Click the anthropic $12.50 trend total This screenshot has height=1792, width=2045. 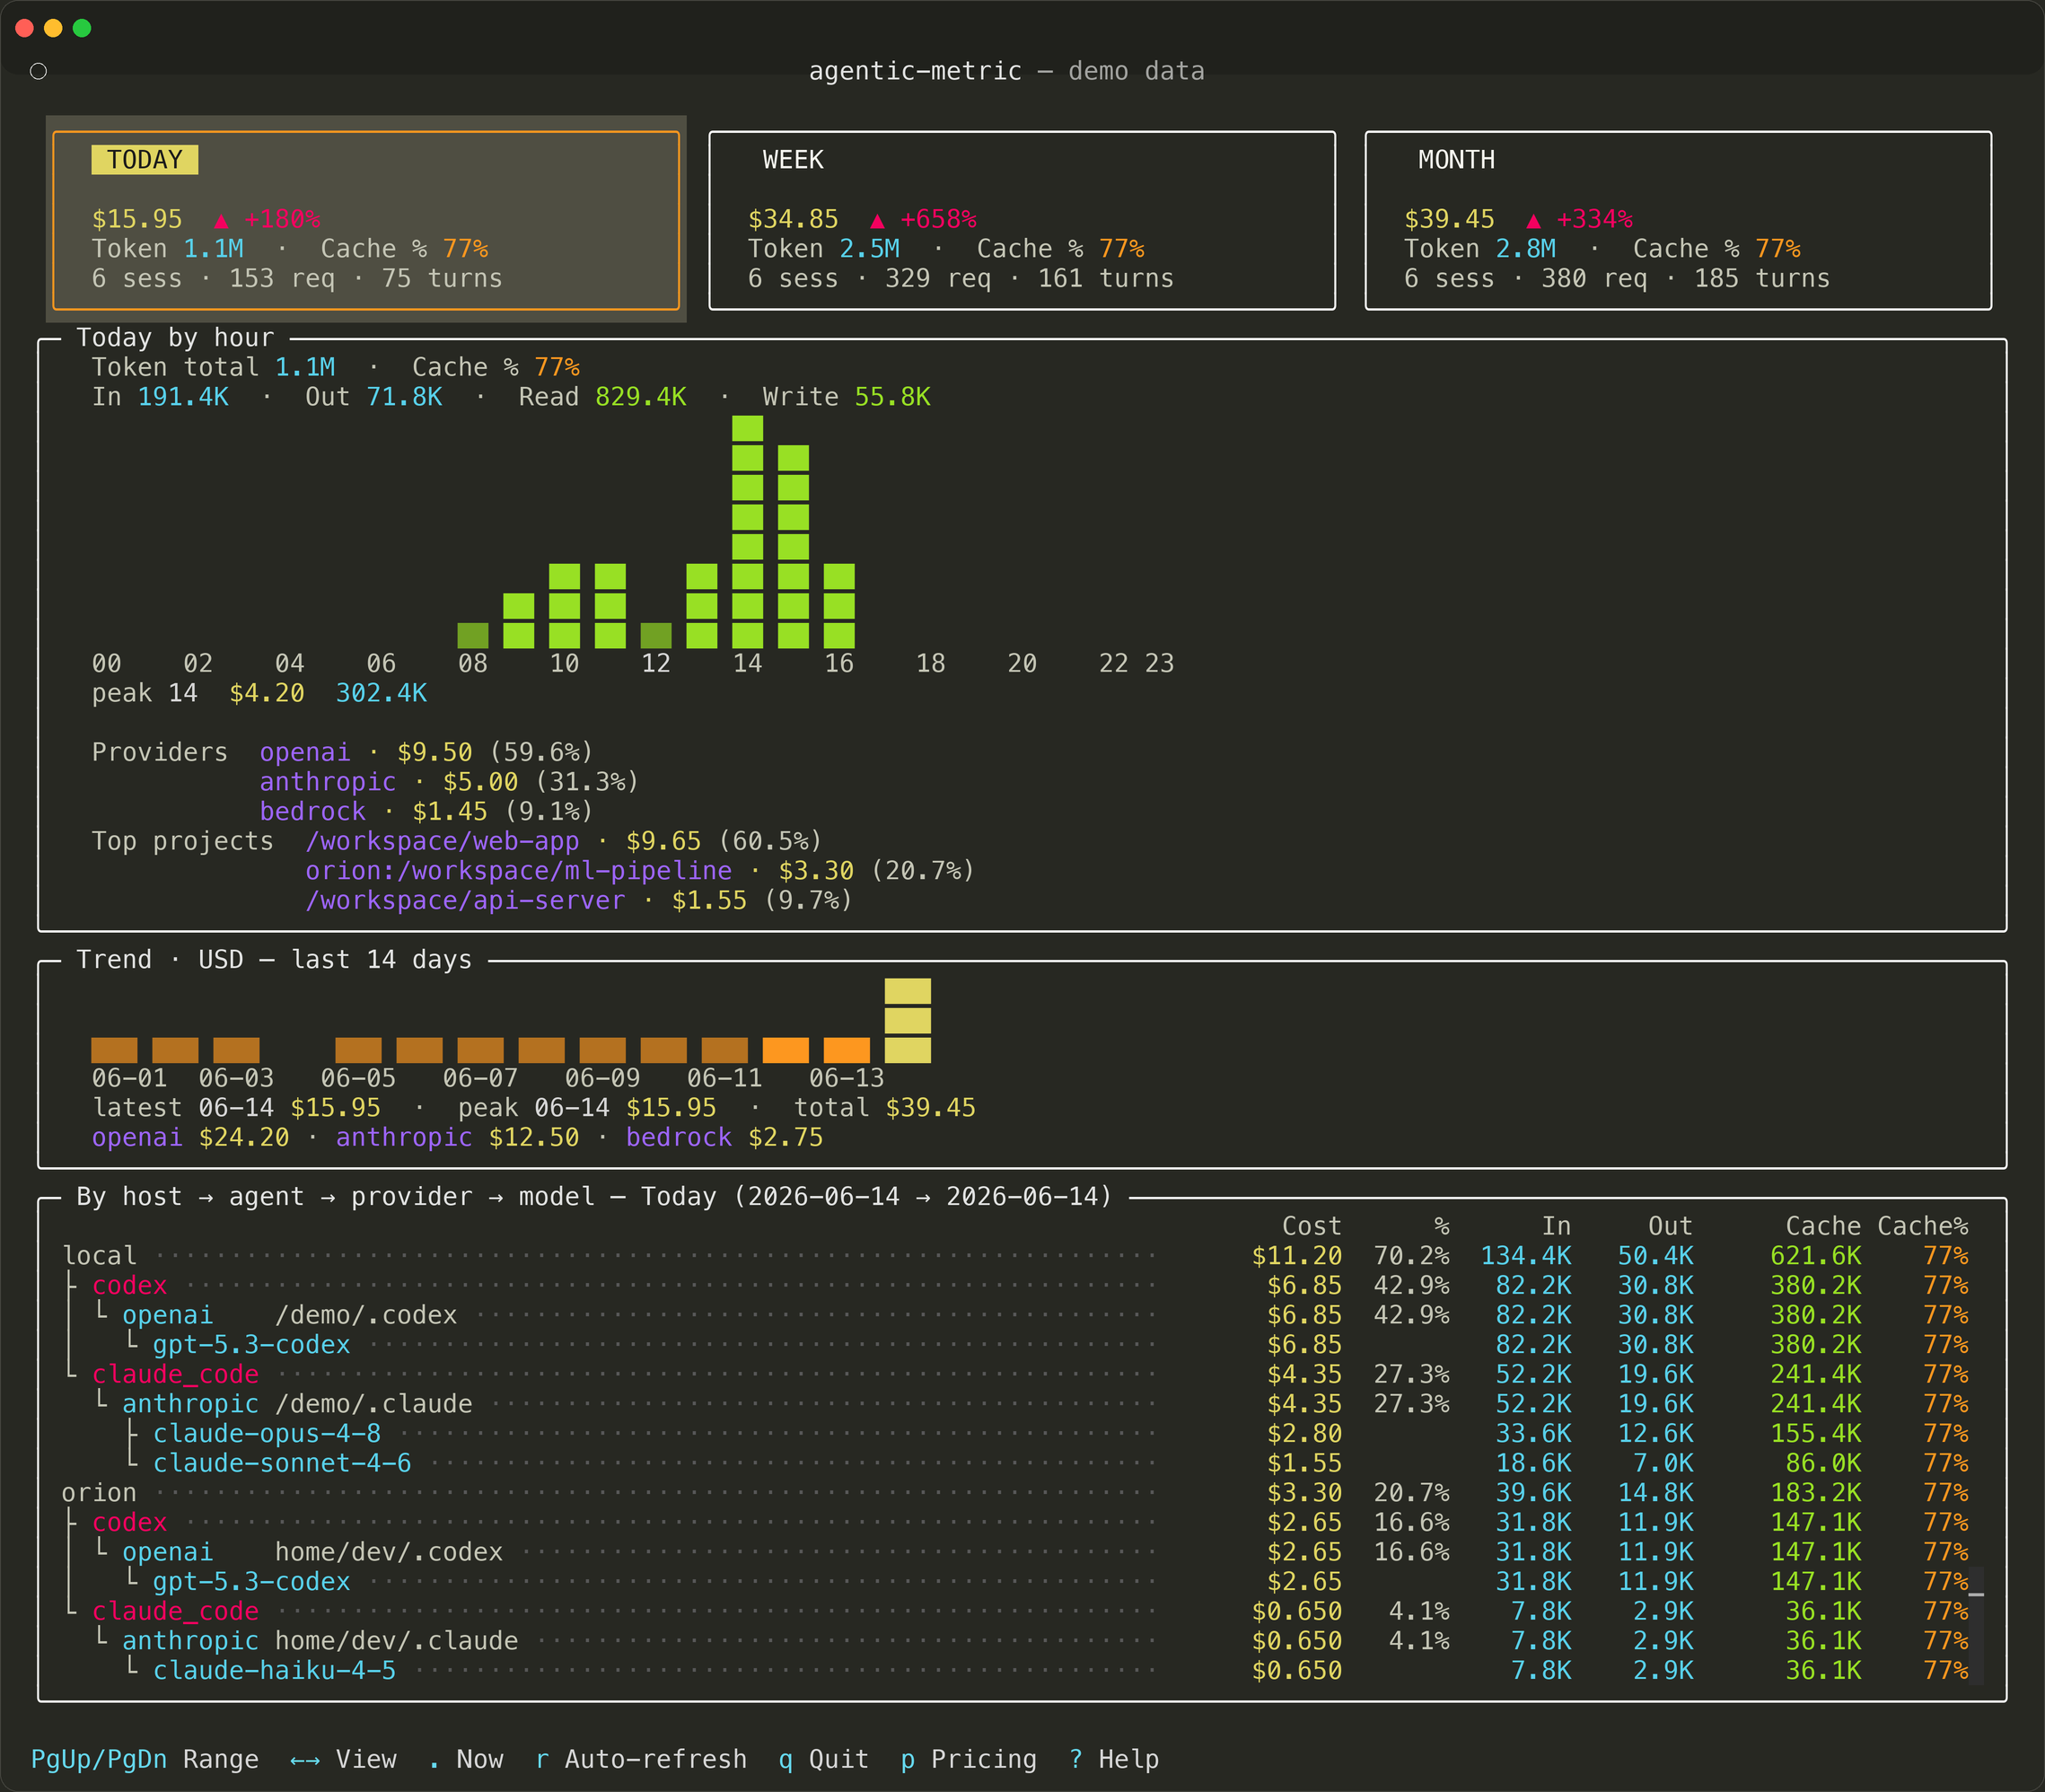457,1138
